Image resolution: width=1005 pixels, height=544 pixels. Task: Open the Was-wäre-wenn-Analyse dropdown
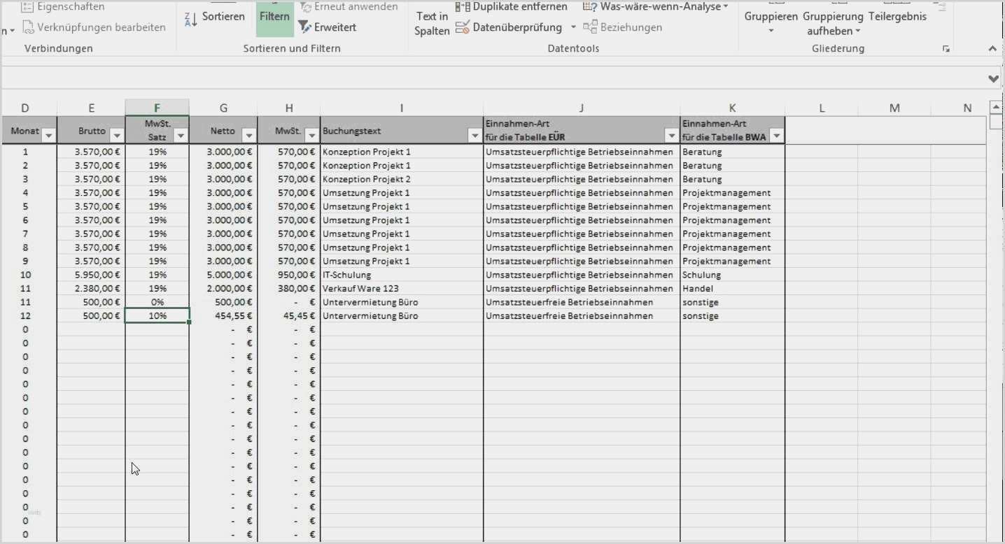point(655,7)
